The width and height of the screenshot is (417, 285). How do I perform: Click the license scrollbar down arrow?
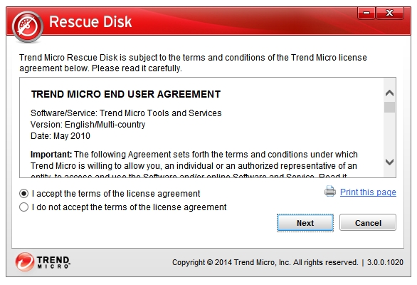(x=390, y=162)
